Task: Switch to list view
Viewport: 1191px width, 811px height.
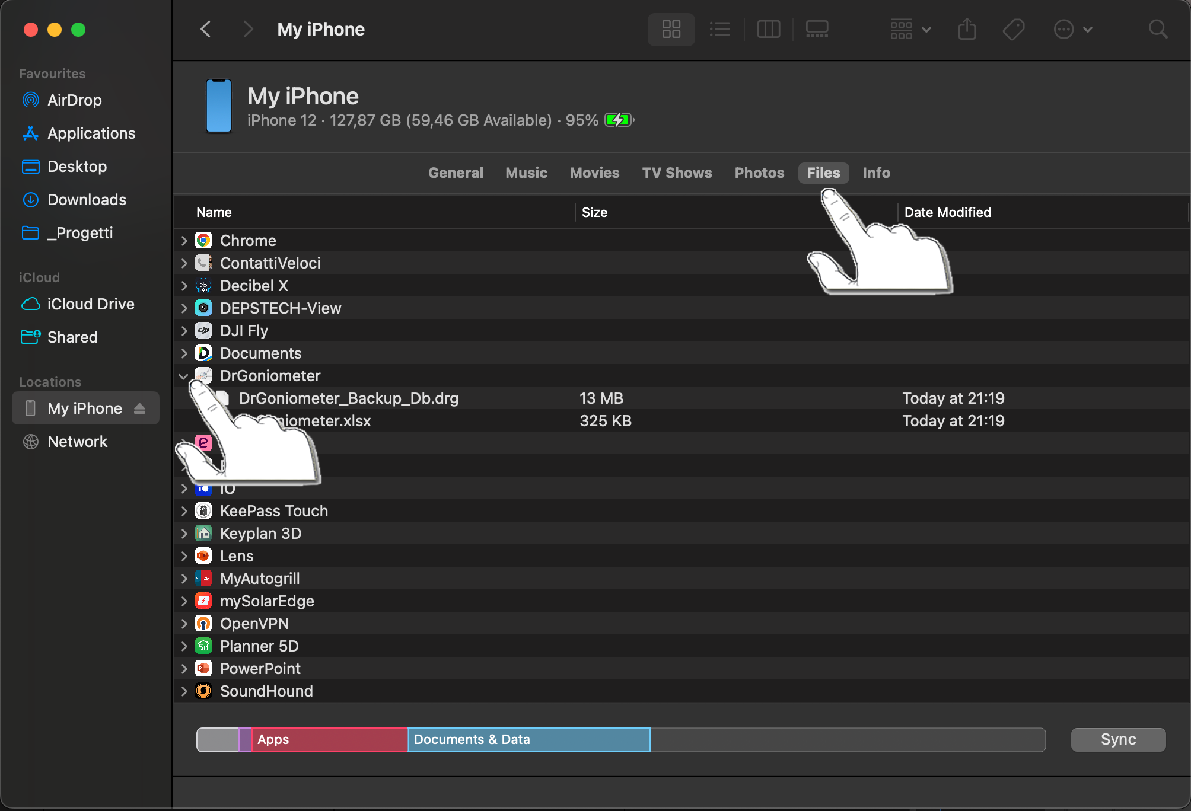Action: (x=719, y=29)
